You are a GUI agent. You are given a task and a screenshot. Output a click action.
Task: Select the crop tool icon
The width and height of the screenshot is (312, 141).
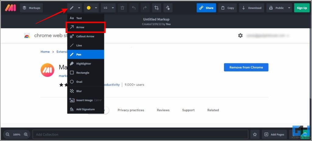(157, 8)
